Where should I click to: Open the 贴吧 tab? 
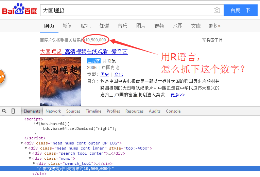[x=86, y=26]
